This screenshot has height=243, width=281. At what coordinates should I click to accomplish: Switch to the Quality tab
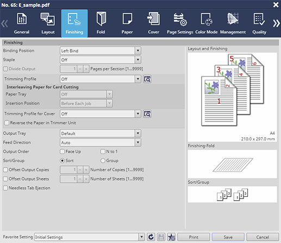pos(259,23)
